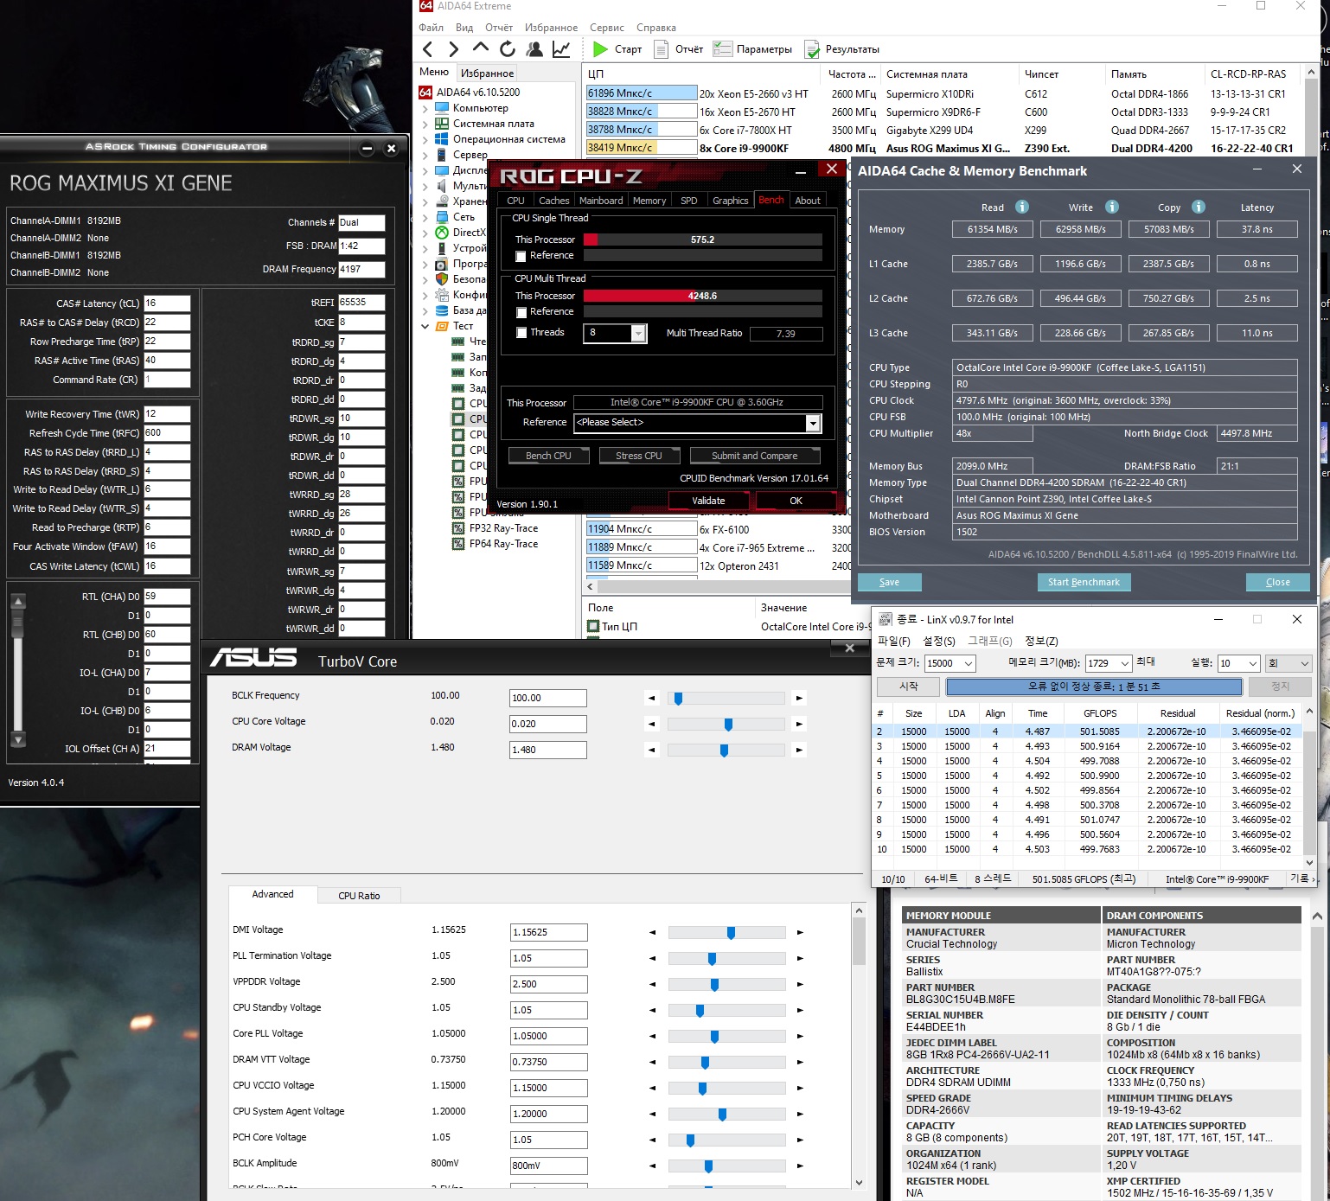Select FP32 Ray-Trace benchmark icon
The width and height of the screenshot is (1330, 1201).
point(458,528)
